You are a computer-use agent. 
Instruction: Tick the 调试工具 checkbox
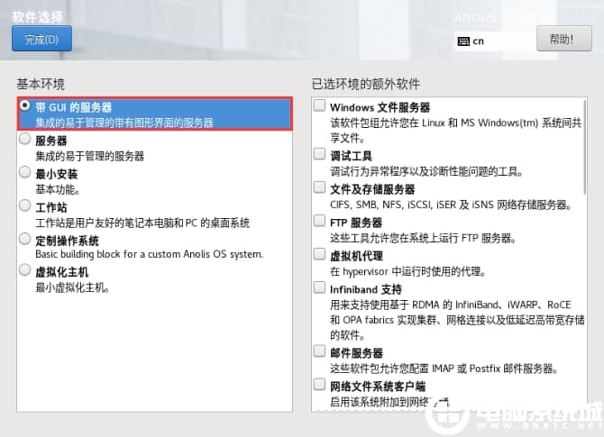pos(319,153)
